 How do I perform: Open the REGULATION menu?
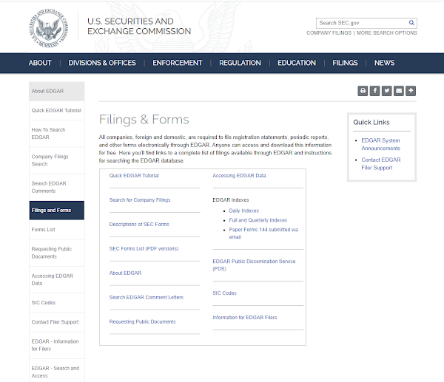tap(240, 63)
